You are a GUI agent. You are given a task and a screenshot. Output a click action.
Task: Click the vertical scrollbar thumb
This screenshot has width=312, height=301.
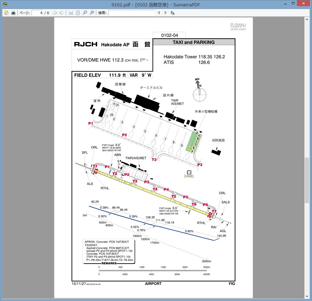[x=307, y=180]
